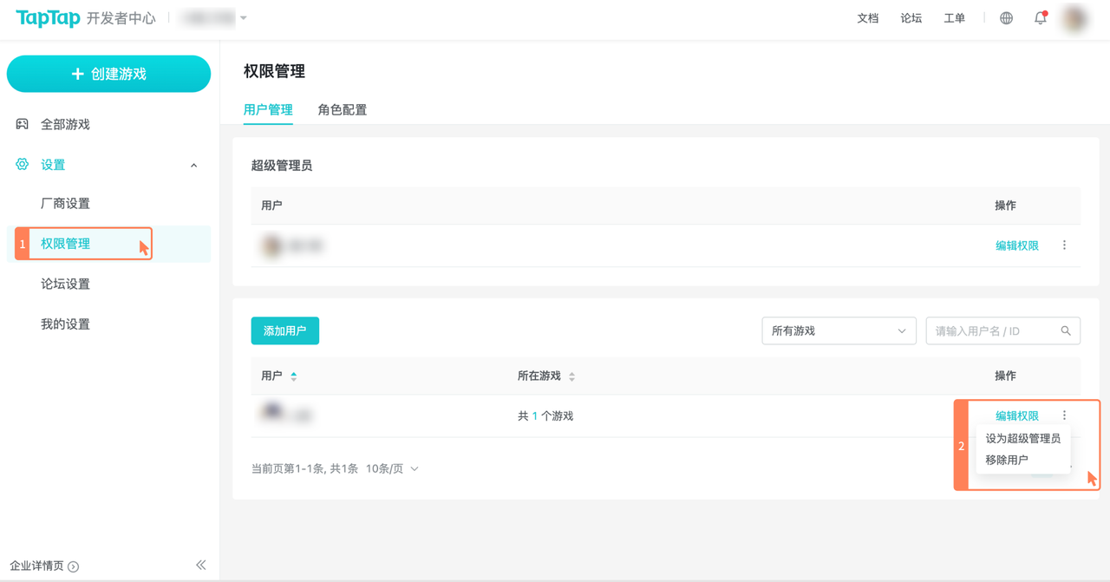Focus the 请输入用户名 / ID search field

pyautogui.click(x=1003, y=330)
